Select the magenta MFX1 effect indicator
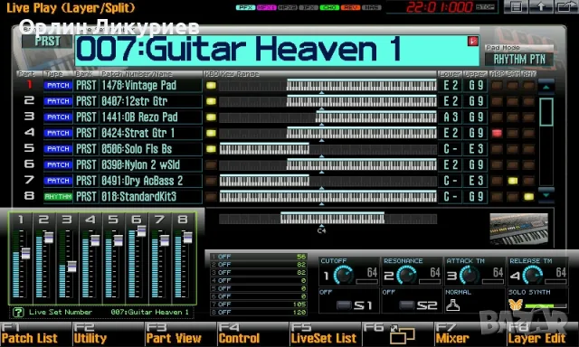Screen dimensions: 579x347 tap(267, 7)
